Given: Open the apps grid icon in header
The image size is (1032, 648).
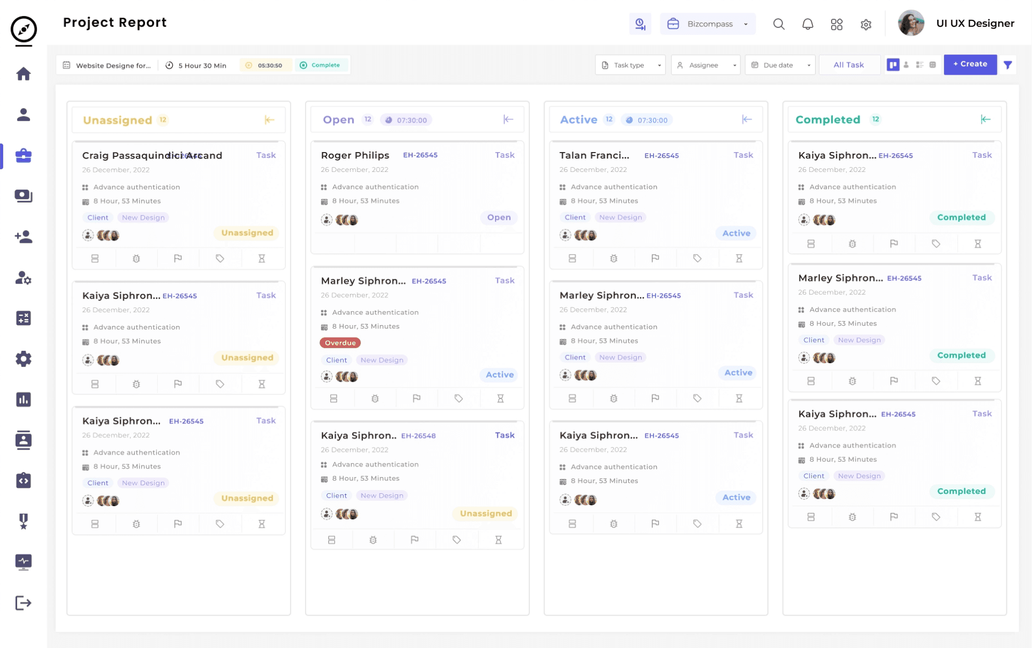Looking at the screenshot, I should pos(836,24).
